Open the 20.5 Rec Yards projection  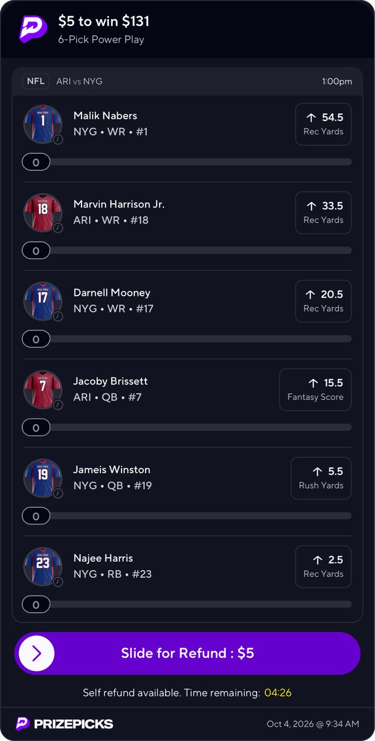323,301
